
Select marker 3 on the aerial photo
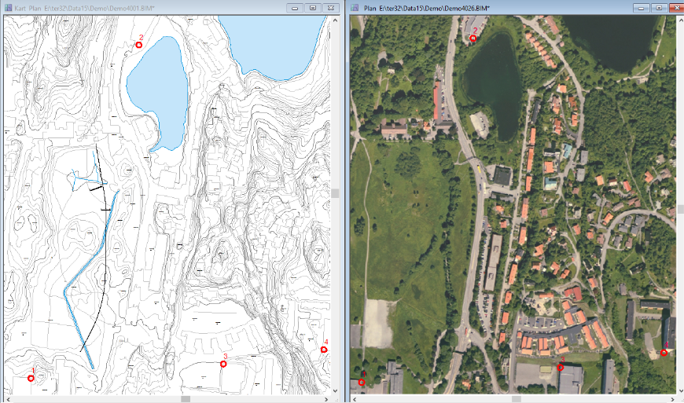point(561,367)
